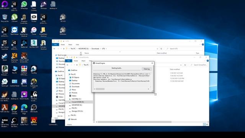Launch FaceRig from the desktop

tap(34, 70)
